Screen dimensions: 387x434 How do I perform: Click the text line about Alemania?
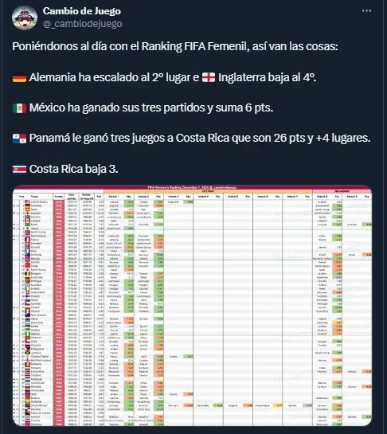164,77
